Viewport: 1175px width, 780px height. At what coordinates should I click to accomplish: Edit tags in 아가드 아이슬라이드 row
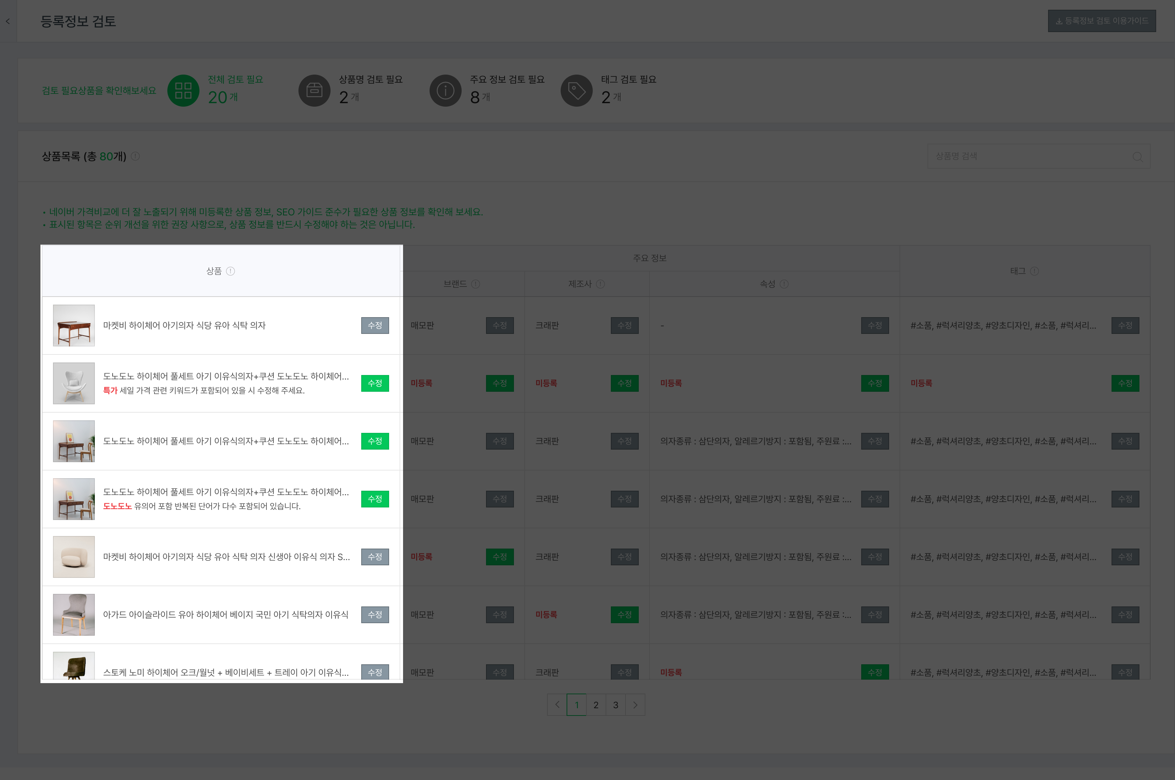click(1125, 614)
